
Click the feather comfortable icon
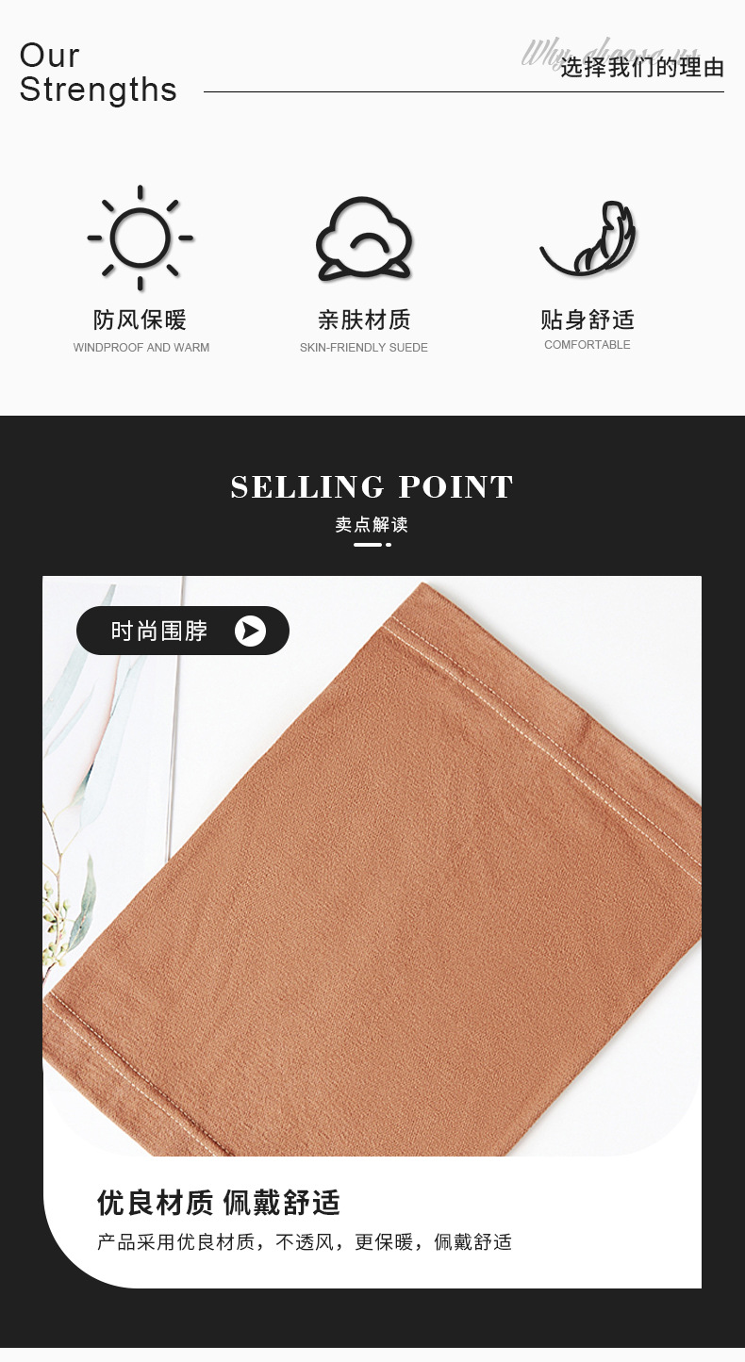[x=588, y=239]
